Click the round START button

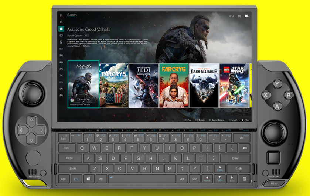[266, 173]
